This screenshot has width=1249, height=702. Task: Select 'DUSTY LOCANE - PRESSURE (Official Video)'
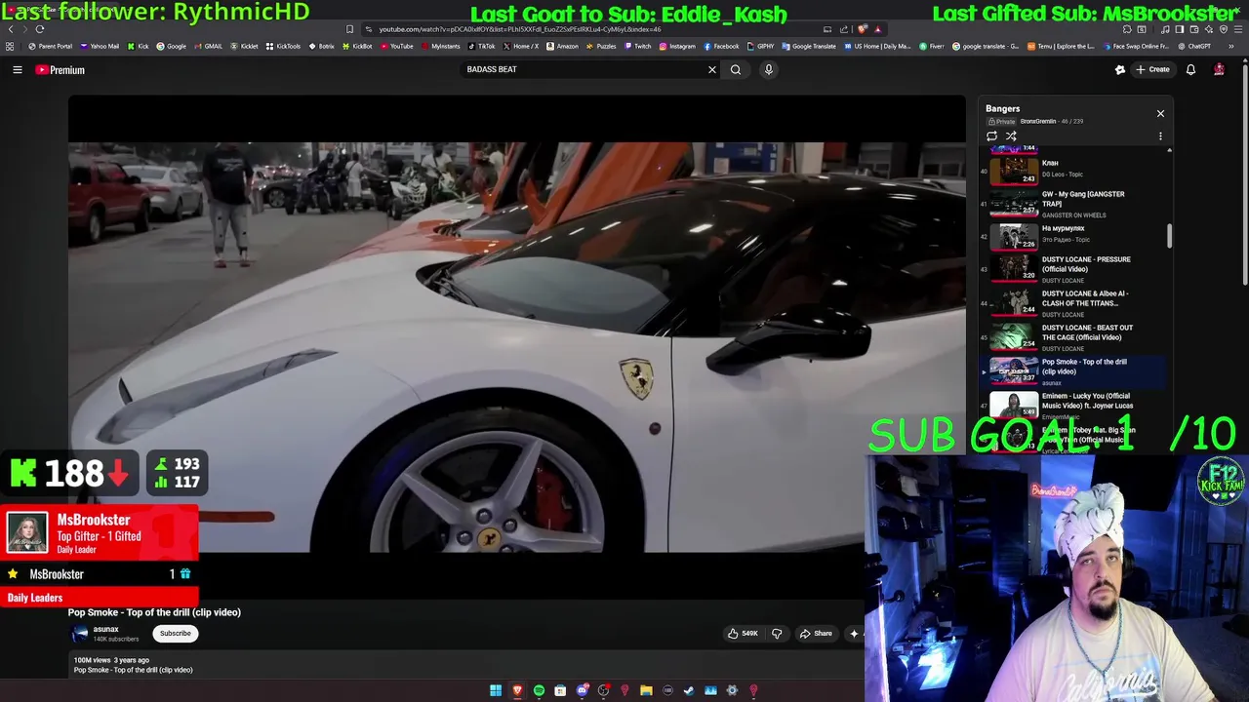click(x=1073, y=268)
